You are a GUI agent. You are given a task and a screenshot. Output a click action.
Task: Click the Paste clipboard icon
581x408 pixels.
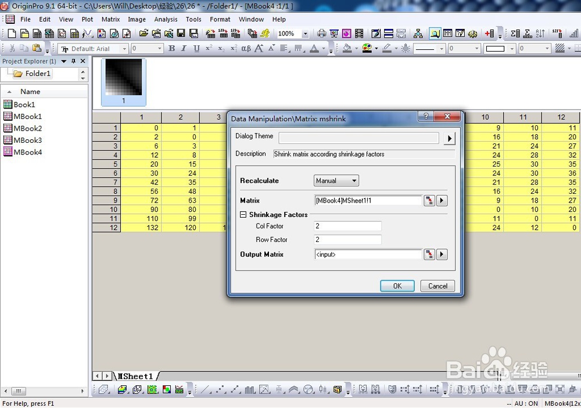[x=37, y=48]
